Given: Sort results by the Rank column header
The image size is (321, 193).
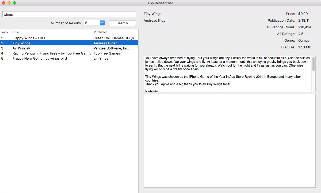Looking at the screenshot, I should 5,32.
